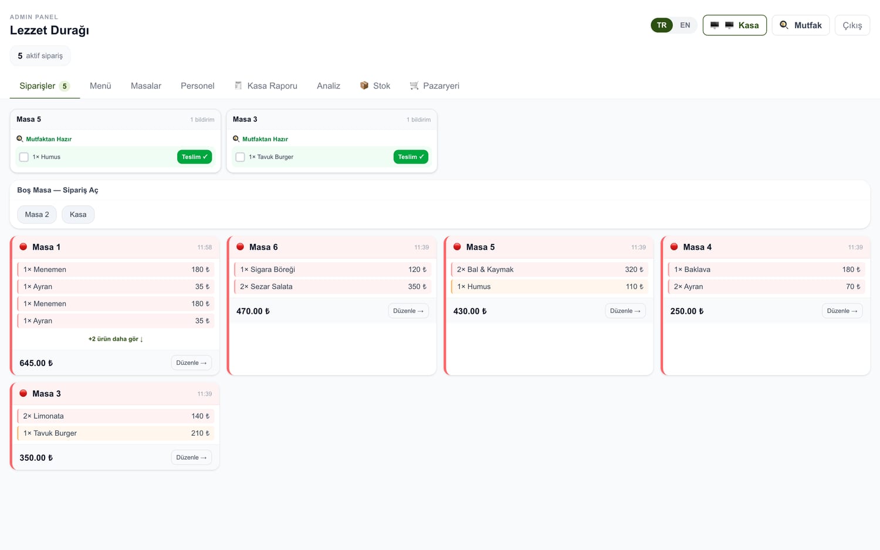Click the magnifier icon beside Mutfak
This screenshot has width=880, height=550.
(784, 25)
